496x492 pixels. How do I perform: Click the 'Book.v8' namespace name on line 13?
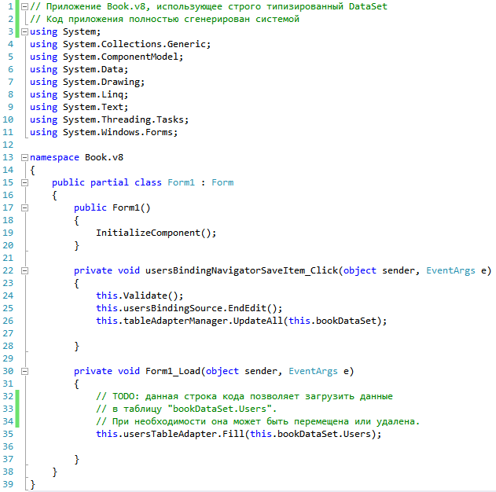pos(104,157)
